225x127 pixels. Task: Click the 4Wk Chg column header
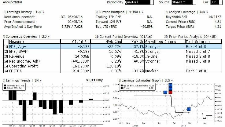pos(106,42)
